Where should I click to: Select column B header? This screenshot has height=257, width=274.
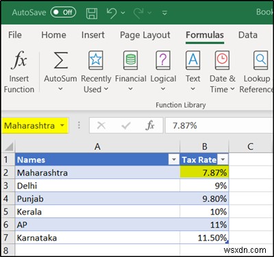pos(204,147)
